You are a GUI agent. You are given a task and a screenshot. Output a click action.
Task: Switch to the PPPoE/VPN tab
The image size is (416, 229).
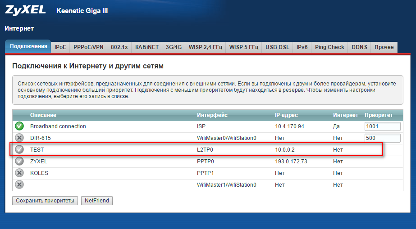pyautogui.click(x=89, y=47)
